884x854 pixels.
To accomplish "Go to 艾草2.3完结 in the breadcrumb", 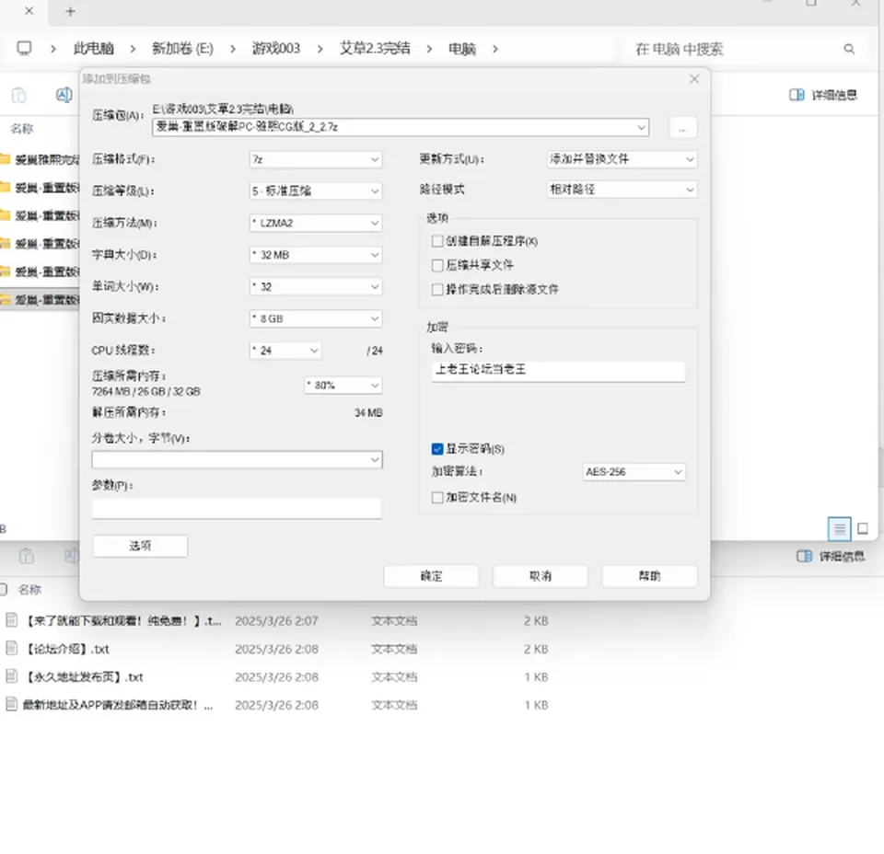I will coord(375,49).
